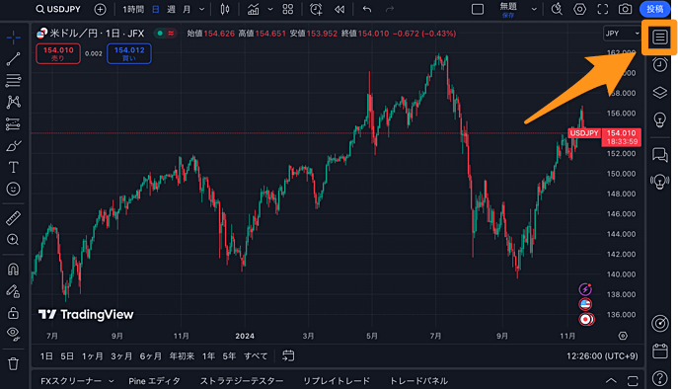Open the idea streams broadcasting lightbulb
Image resolution: width=678 pixels, height=389 pixels.
click(660, 182)
